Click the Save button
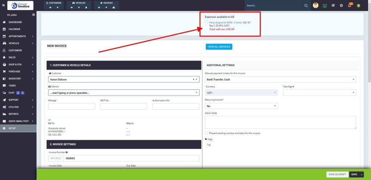The height and width of the screenshot is (180, 371). [354, 174]
